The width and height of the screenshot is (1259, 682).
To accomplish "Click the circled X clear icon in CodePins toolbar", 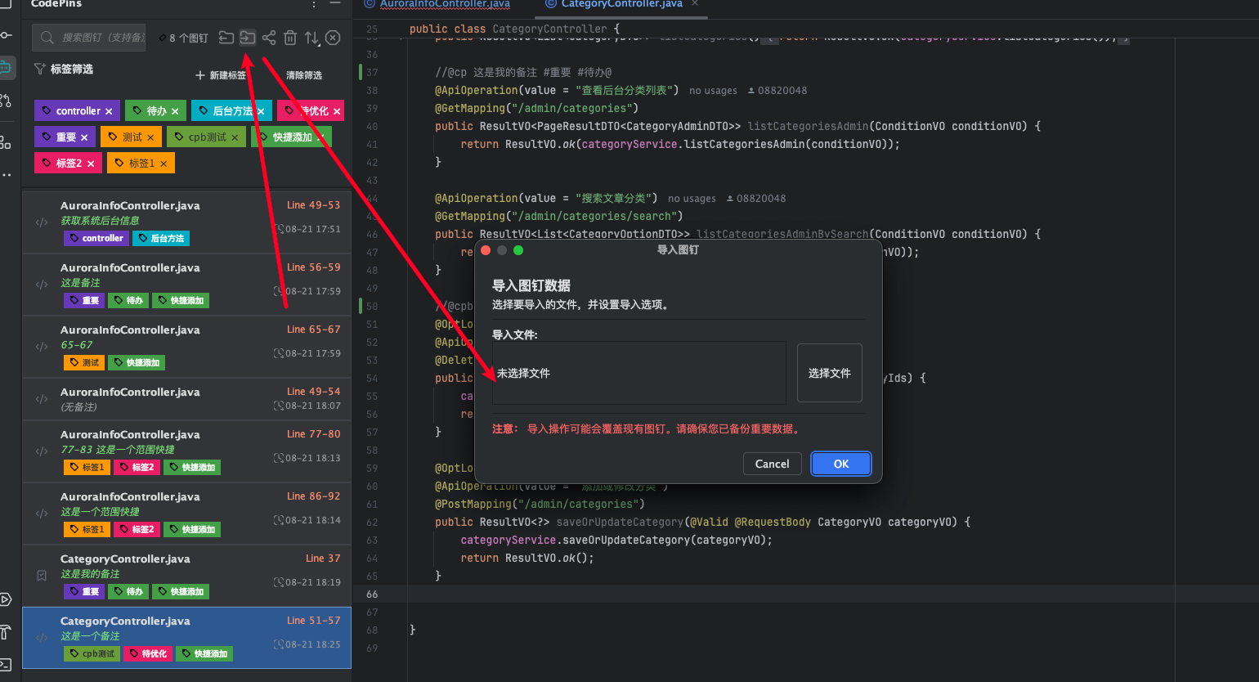I will click(333, 38).
